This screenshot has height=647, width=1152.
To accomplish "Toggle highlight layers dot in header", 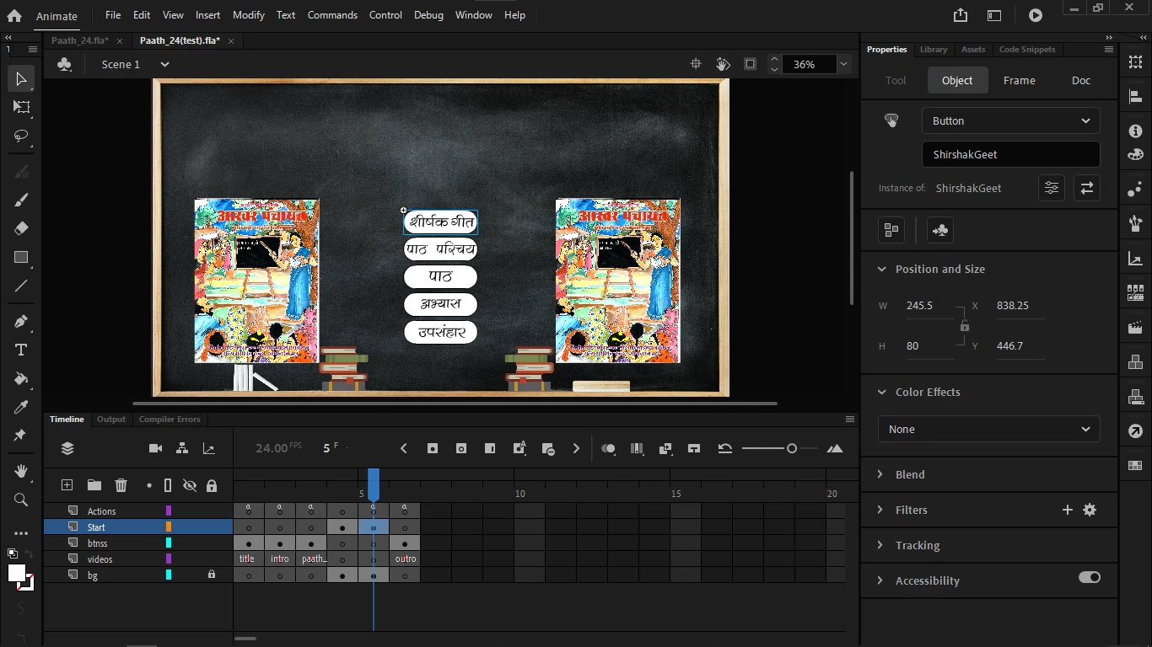I will click(149, 485).
